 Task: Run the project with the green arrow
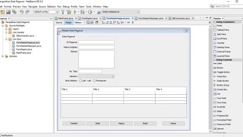pos(75,12)
